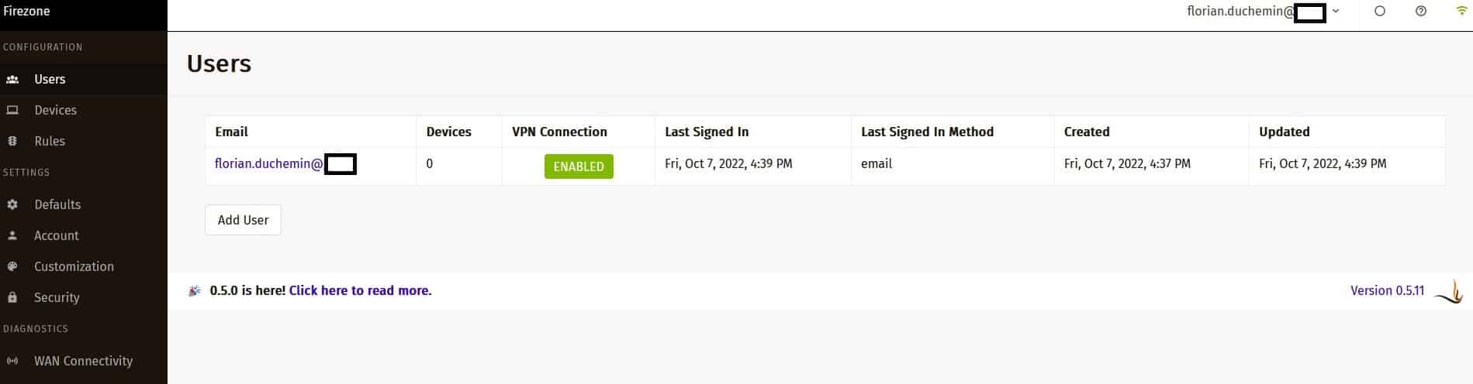
Task: Click the Security padlock icon
Action: 12,298
